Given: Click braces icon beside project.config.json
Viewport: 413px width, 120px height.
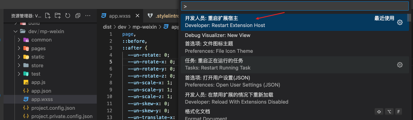Looking at the screenshot, I should 26,108.
